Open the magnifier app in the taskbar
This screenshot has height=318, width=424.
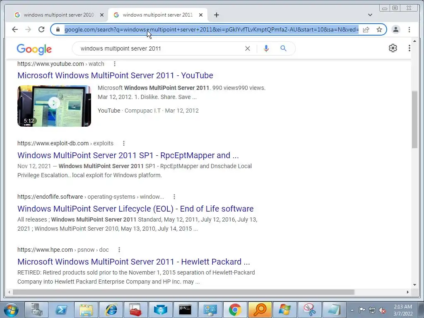coord(260,310)
